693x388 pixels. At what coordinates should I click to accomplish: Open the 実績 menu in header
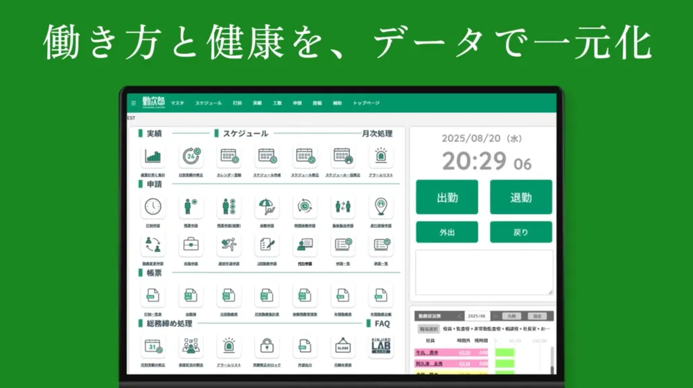[x=257, y=103]
